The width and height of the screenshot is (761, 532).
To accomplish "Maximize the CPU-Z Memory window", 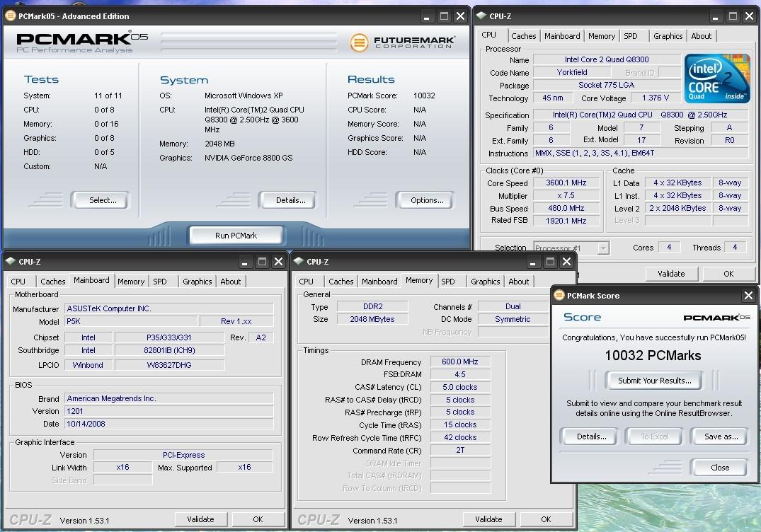I will (x=550, y=262).
